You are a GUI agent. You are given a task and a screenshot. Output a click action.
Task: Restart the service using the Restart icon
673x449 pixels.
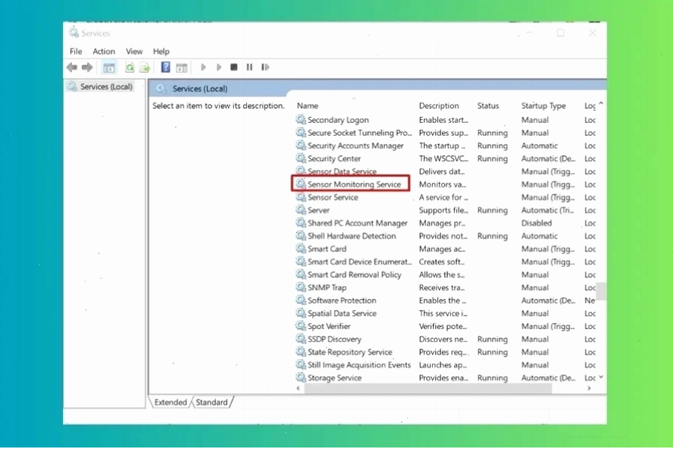pyautogui.click(x=266, y=67)
